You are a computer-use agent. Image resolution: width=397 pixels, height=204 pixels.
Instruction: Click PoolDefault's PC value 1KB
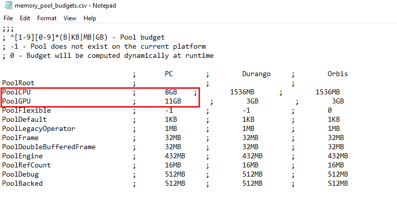tap(171, 119)
